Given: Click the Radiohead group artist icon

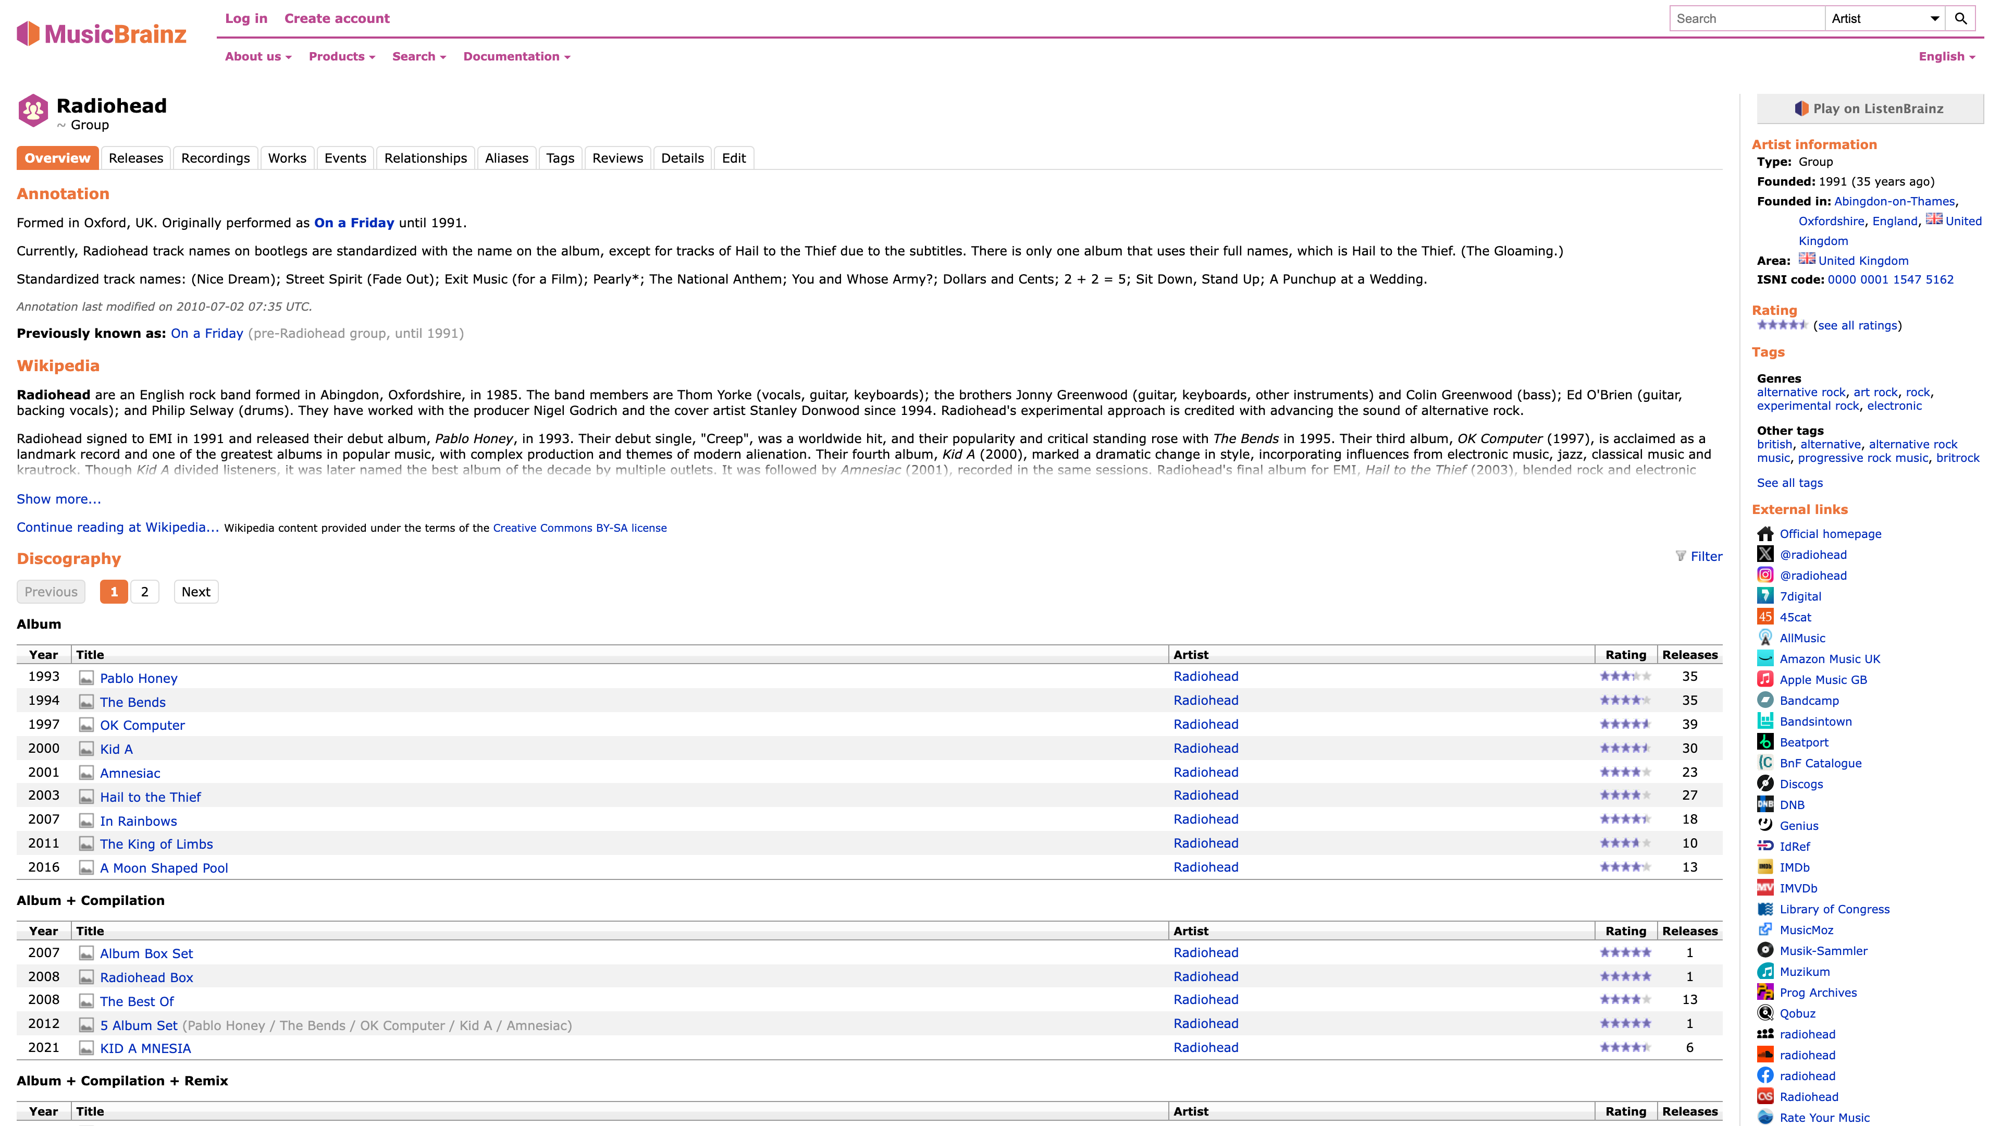Looking at the screenshot, I should (x=33, y=111).
